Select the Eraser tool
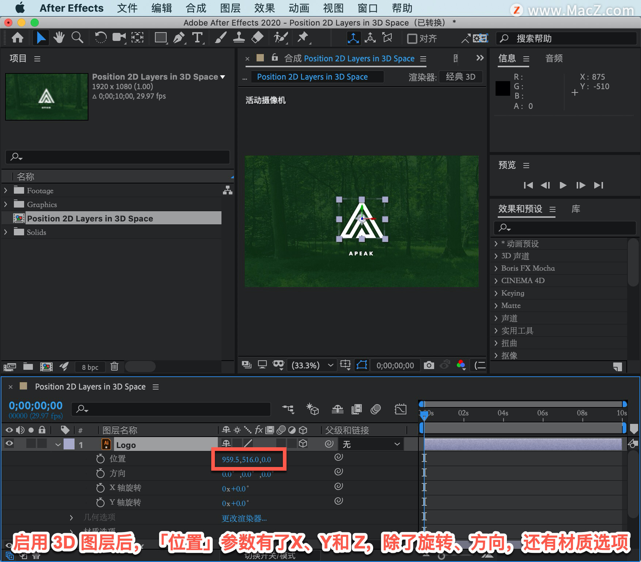This screenshot has height=562, width=641. pos(258,38)
